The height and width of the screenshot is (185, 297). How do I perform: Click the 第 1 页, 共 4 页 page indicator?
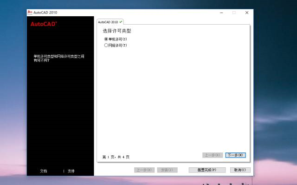(x=116, y=157)
